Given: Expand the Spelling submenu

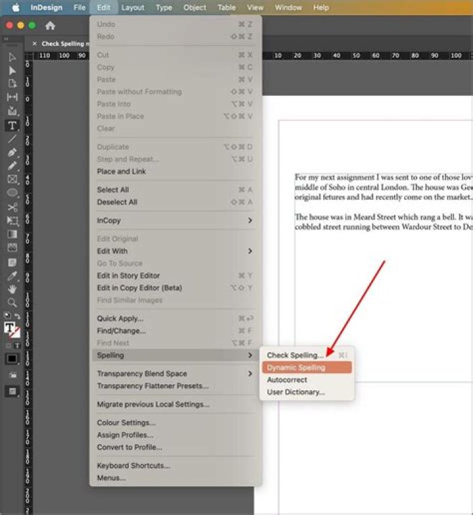Looking at the screenshot, I should coord(175,355).
